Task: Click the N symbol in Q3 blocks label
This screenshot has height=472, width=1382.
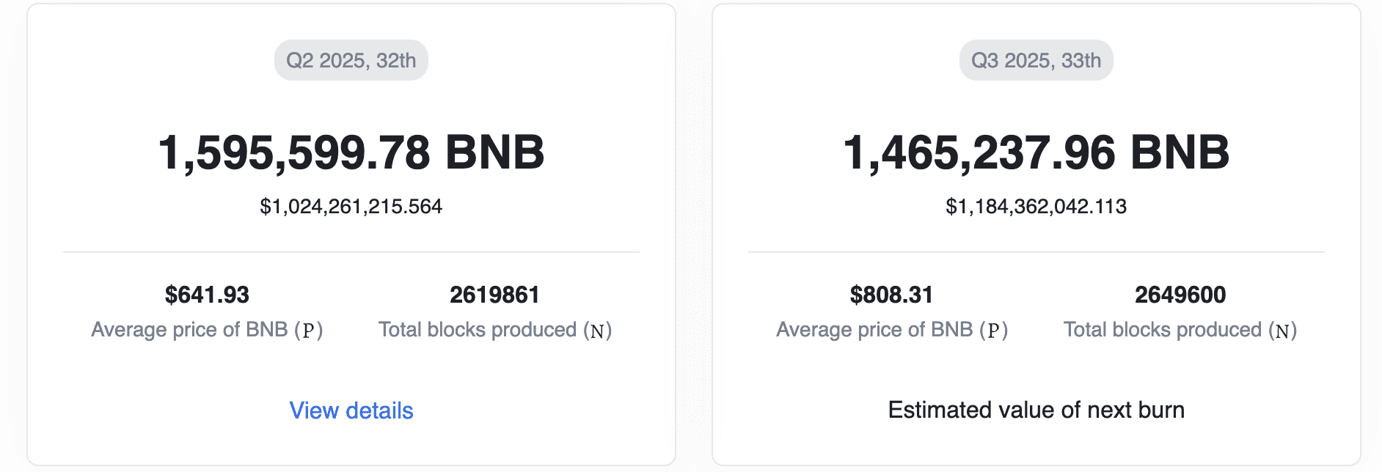Action: (1283, 331)
